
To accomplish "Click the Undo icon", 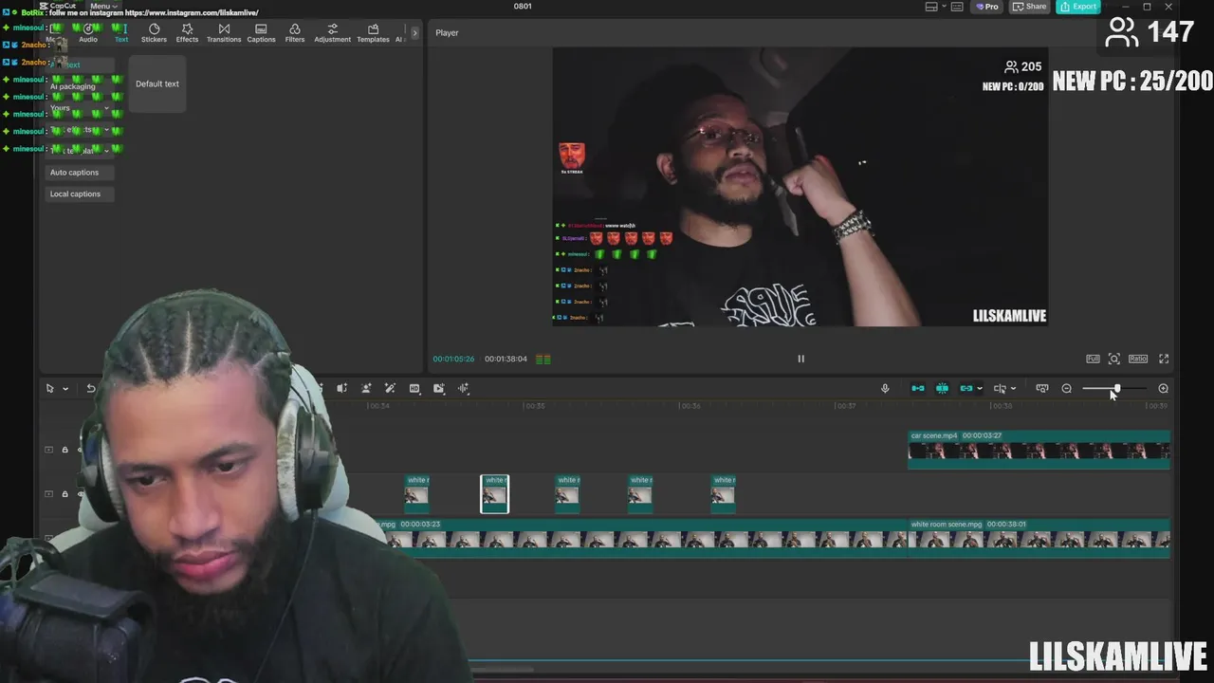I will coord(91,388).
